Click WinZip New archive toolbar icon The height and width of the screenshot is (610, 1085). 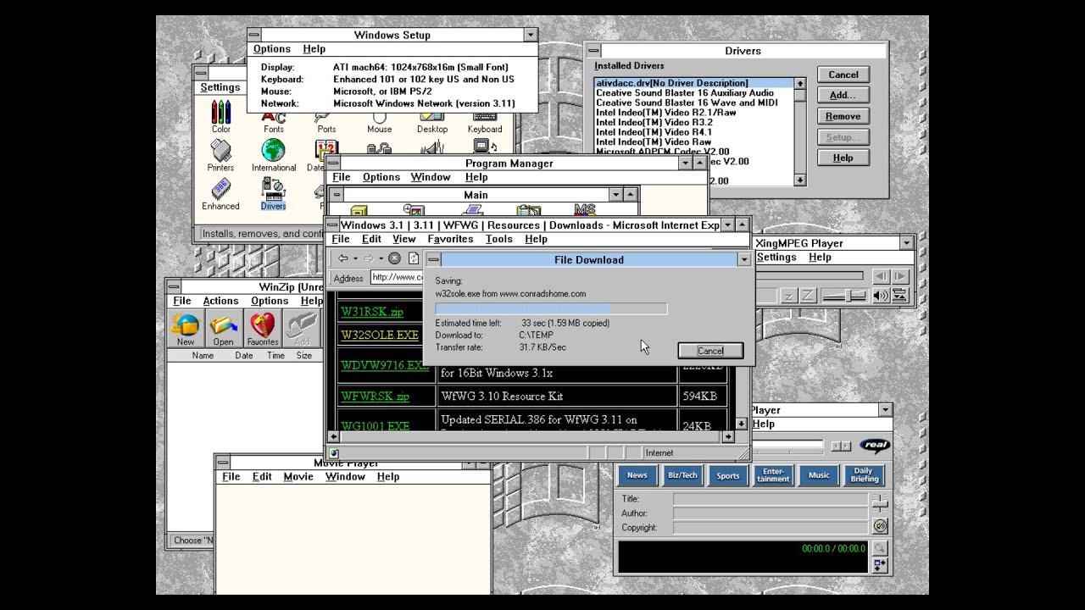coord(186,329)
